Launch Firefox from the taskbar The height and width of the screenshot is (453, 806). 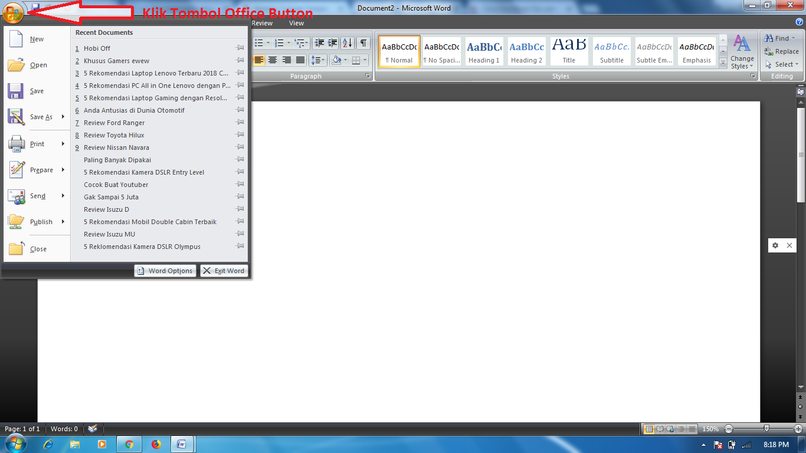click(x=156, y=444)
